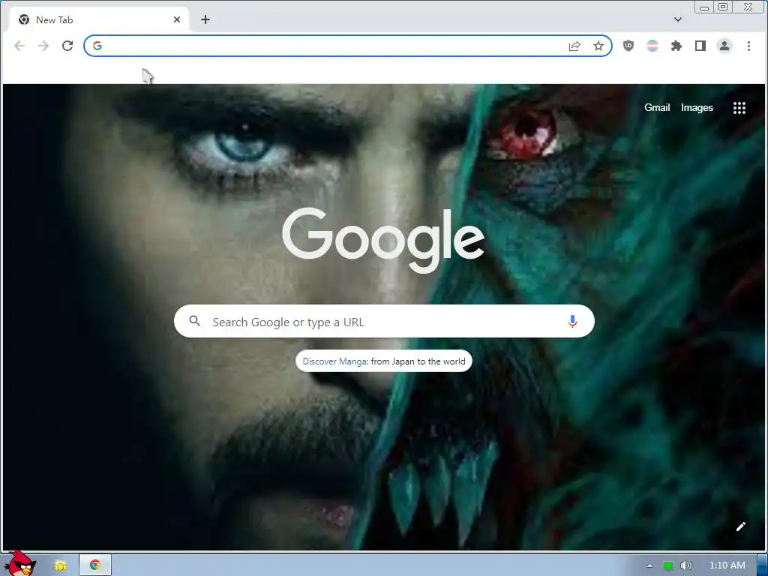Screen dimensions: 768x576
Task: Reload the current page
Action: (67, 46)
